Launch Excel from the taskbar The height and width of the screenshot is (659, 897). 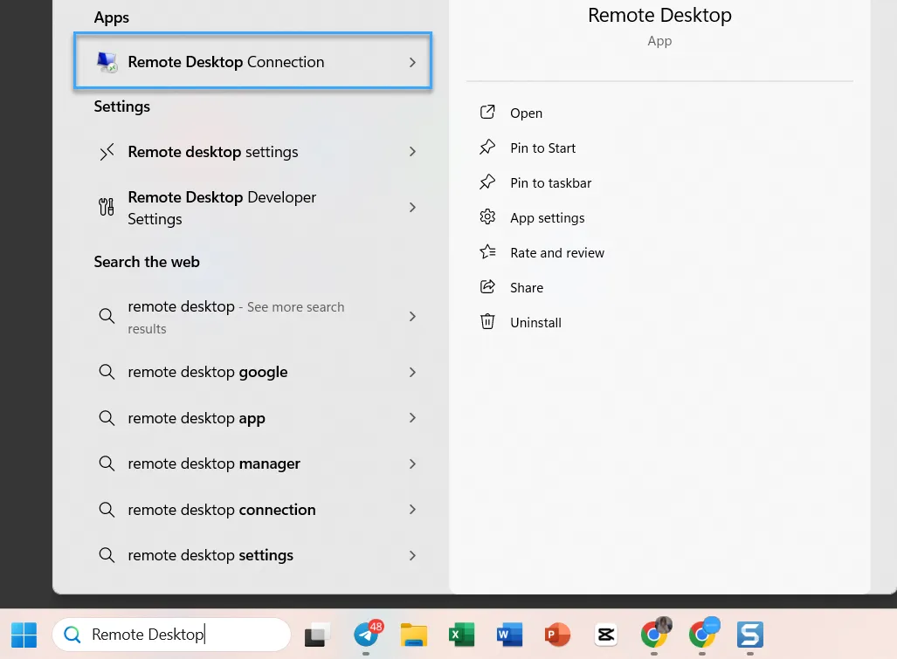pos(462,635)
